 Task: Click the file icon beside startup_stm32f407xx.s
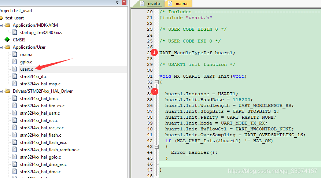pos(15,32)
